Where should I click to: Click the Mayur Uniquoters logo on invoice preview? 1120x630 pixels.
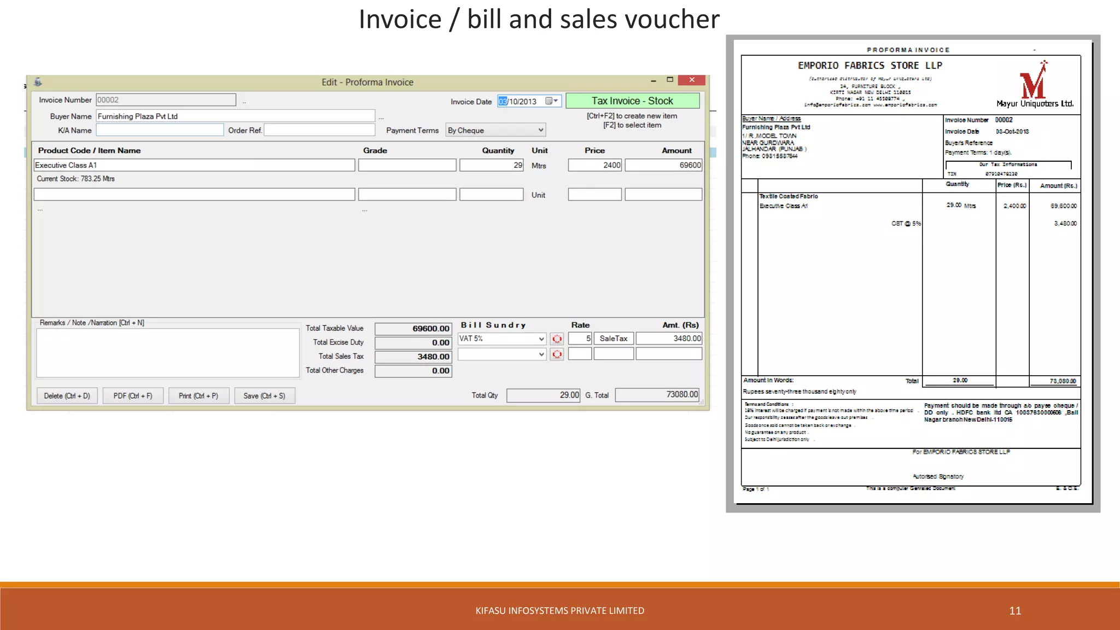pyautogui.click(x=1035, y=84)
